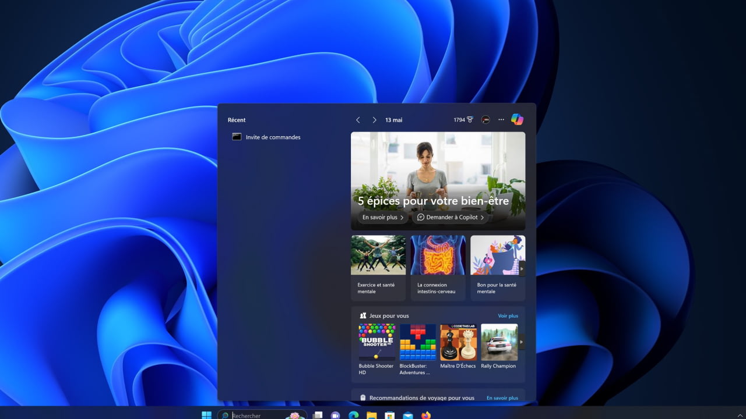
Task: Open the video chat app on taskbar
Action: (335, 416)
